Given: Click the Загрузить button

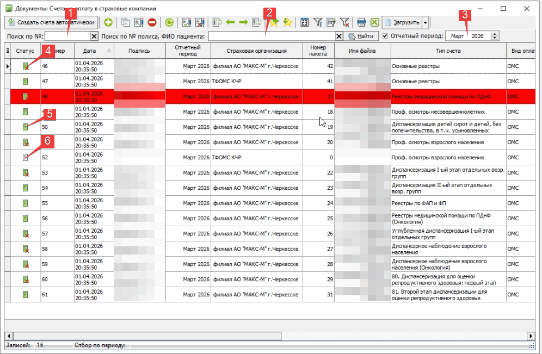Looking at the screenshot, I should coord(402,22).
